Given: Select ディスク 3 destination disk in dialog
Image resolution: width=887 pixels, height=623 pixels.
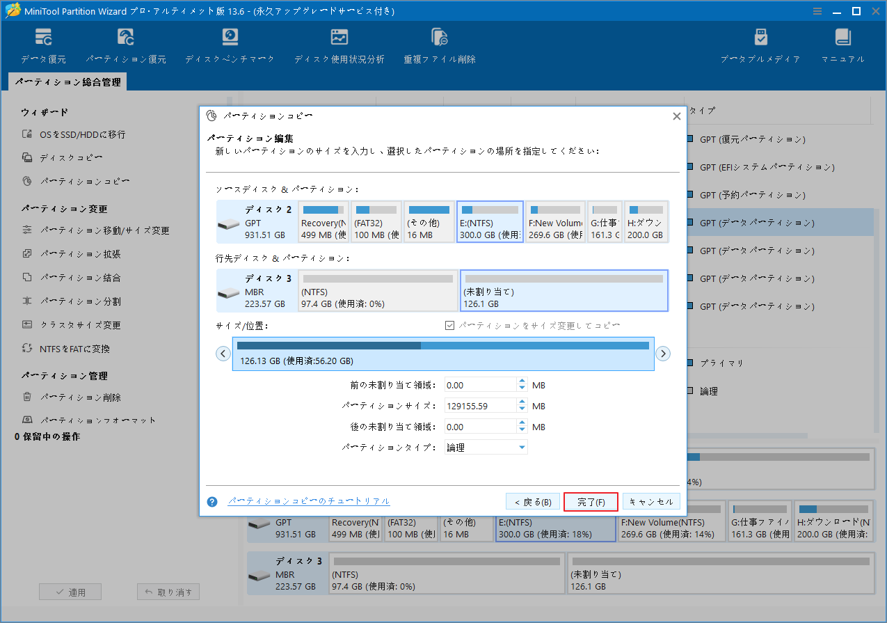Looking at the screenshot, I should coord(257,291).
